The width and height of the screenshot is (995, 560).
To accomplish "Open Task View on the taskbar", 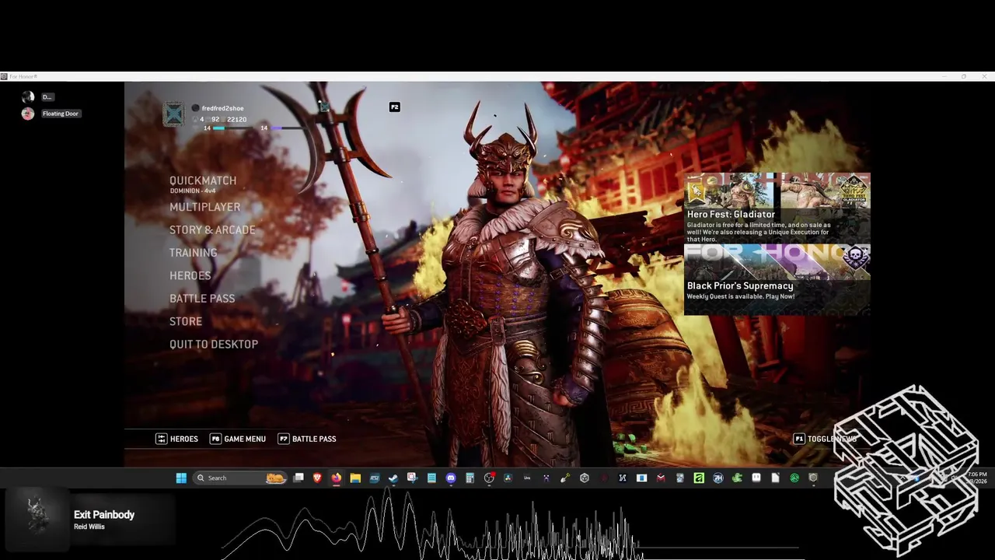I will coord(298,478).
